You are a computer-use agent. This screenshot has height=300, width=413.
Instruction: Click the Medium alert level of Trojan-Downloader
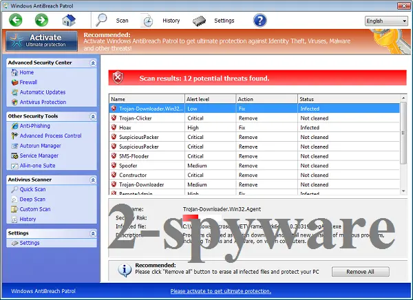pyautogui.click(x=197, y=184)
